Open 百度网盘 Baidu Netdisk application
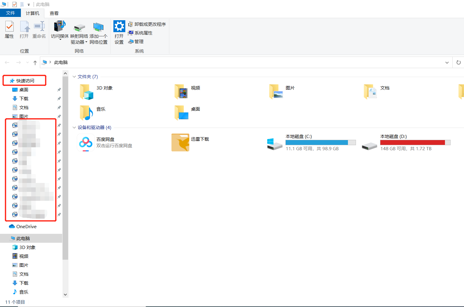Image resolution: width=464 pixels, height=307 pixels. [x=86, y=142]
